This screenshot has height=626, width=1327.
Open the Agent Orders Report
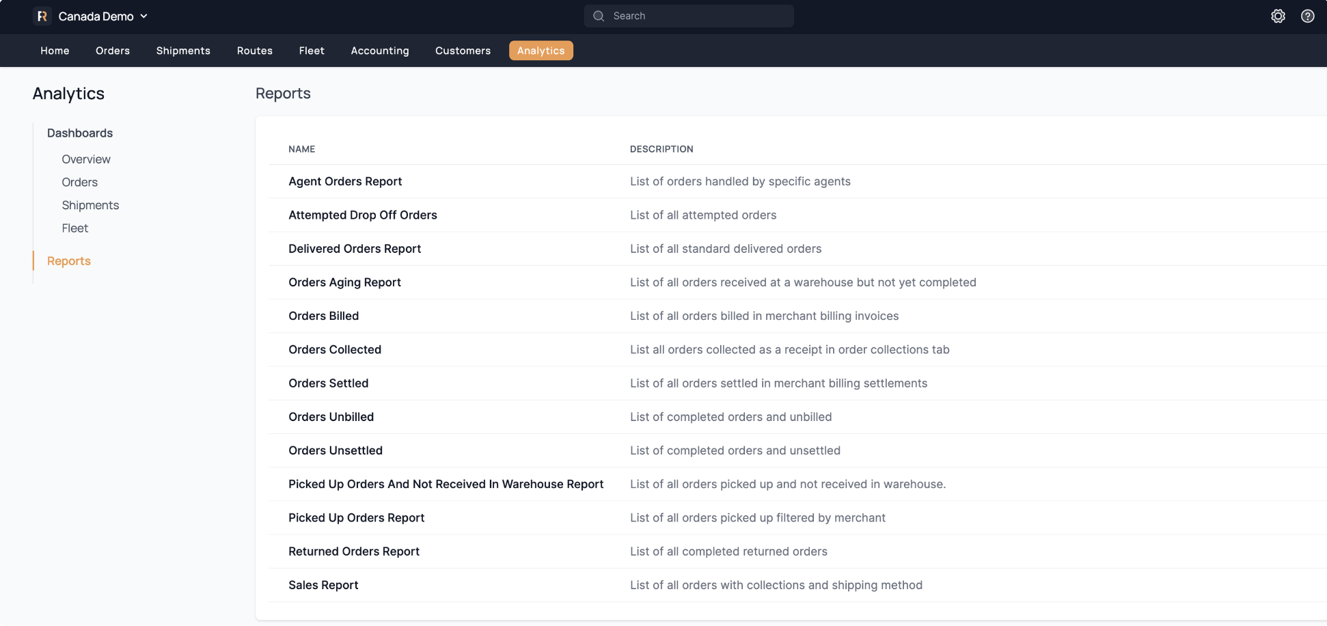click(x=345, y=181)
